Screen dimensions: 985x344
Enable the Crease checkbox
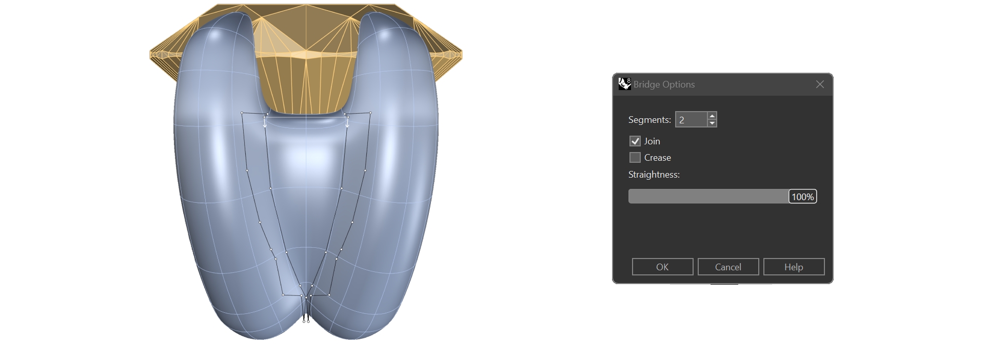click(635, 158)
